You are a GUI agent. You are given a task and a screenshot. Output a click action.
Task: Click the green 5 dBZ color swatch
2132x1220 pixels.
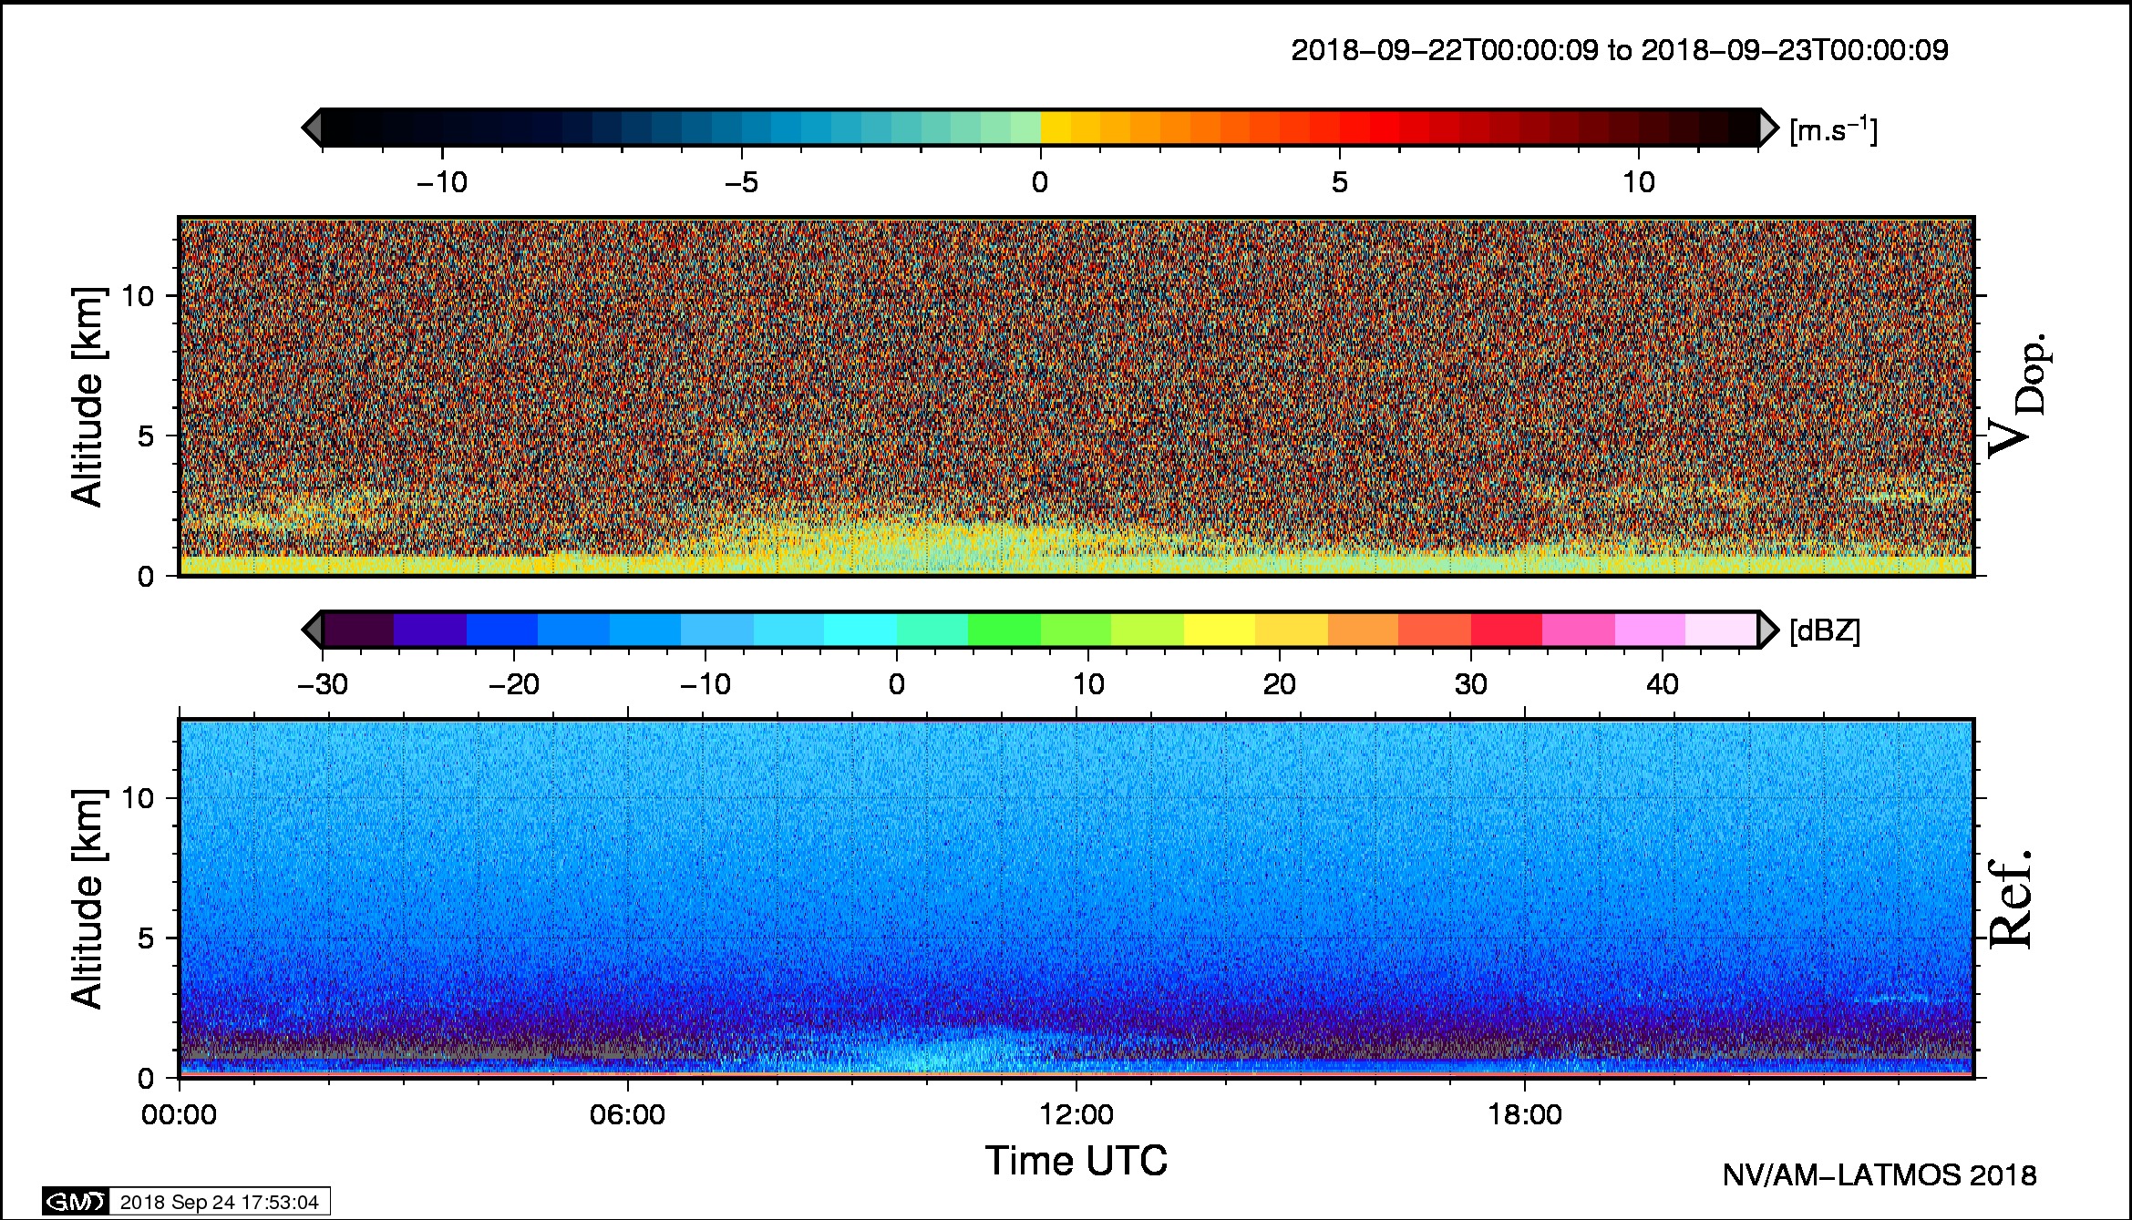(1004, 630)
